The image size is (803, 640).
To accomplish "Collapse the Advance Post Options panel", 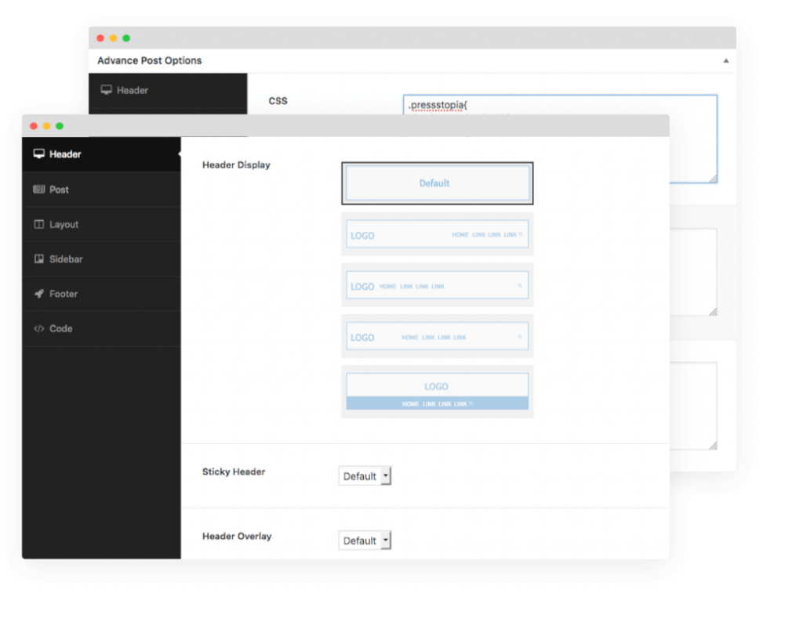I will coord(725,61).
